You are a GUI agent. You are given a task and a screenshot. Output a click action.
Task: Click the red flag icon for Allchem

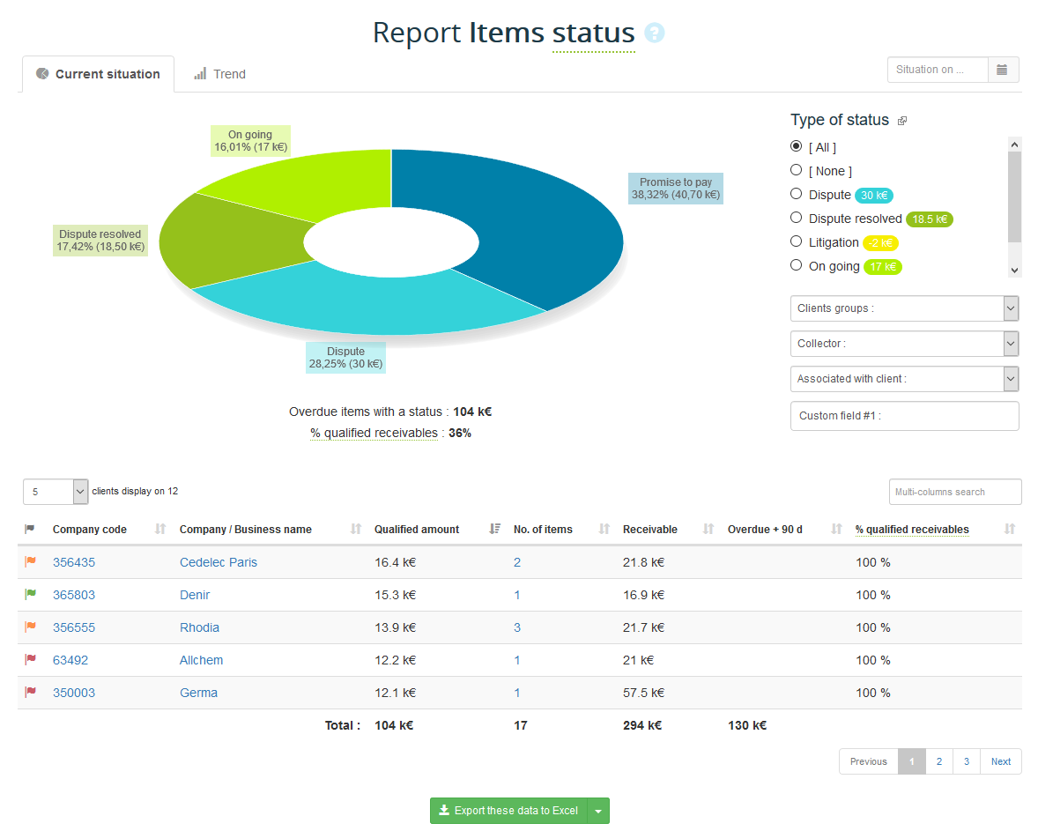coord(31,659)
